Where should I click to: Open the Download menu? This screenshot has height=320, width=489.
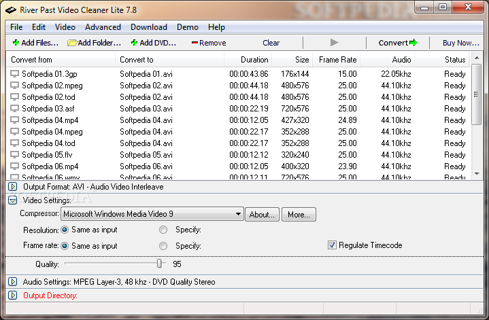click(149, 27)
